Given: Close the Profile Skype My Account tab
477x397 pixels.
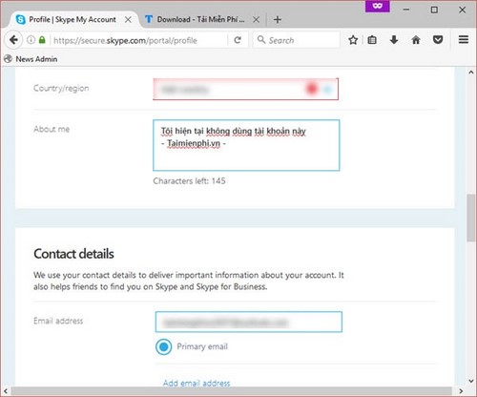Looking at the screenshot, I should point(128,20).
